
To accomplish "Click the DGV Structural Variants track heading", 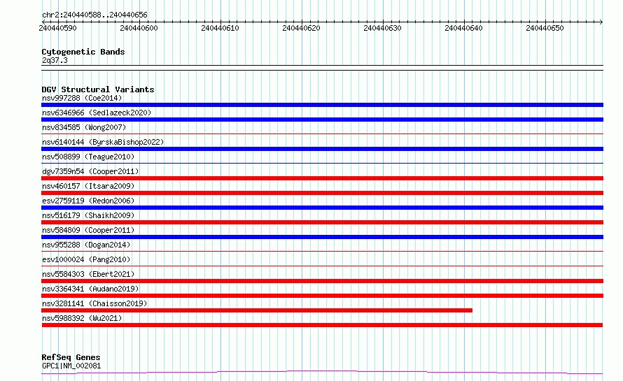I will (98, 89).
